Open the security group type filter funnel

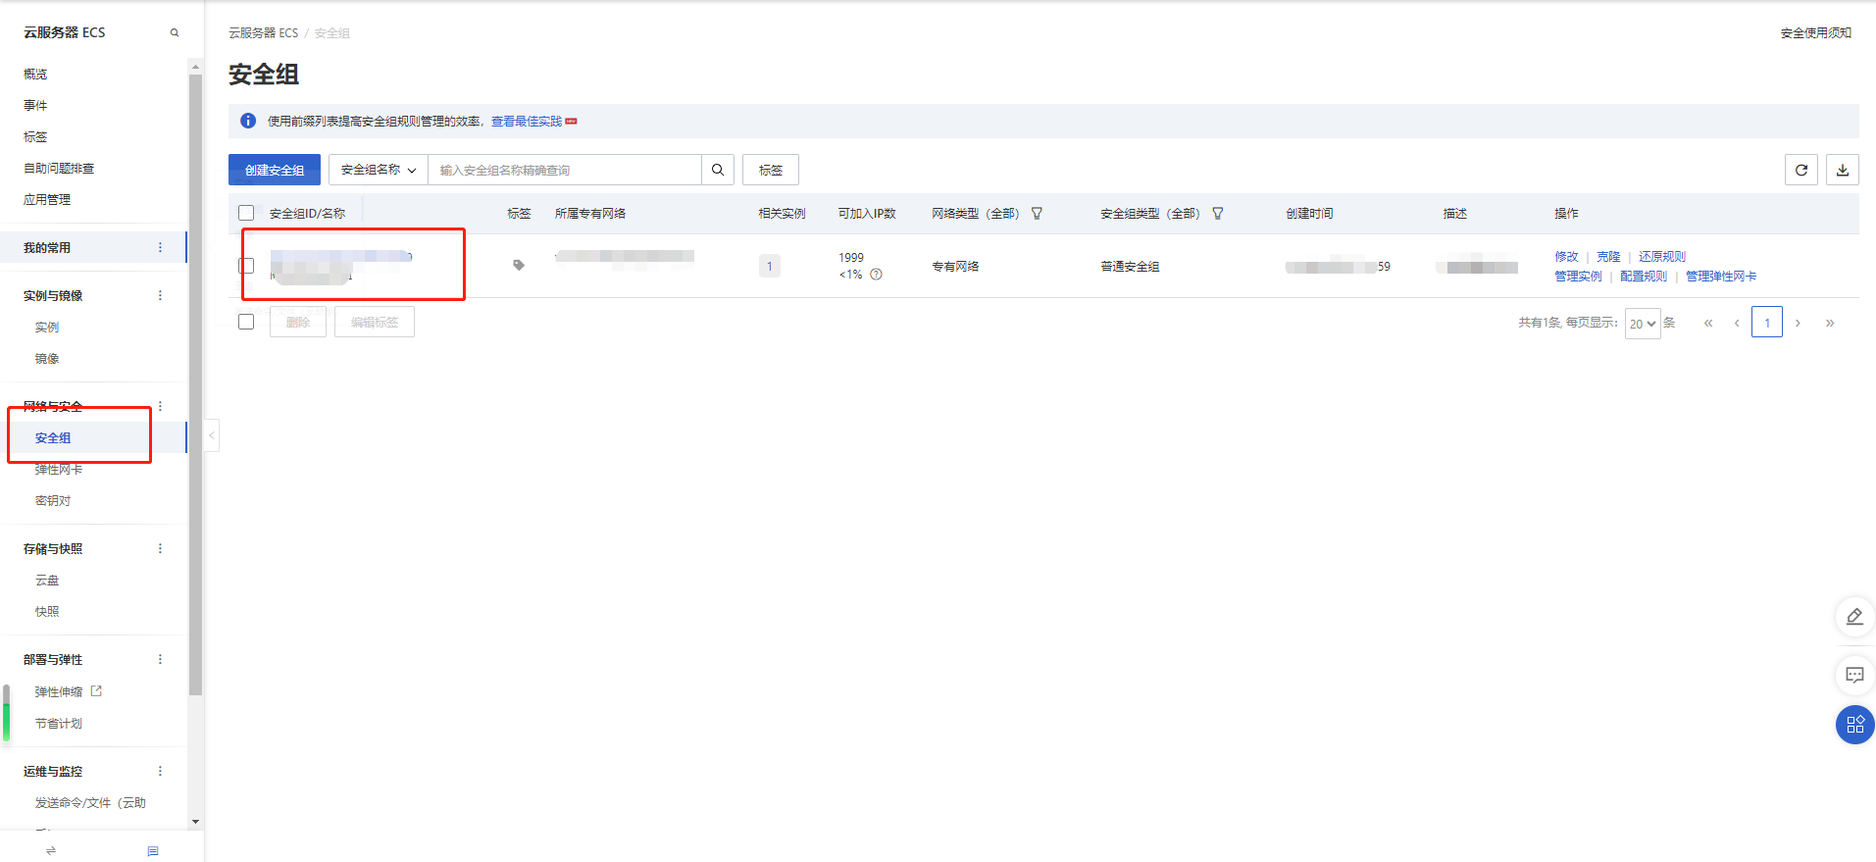tap(1217, 214)
